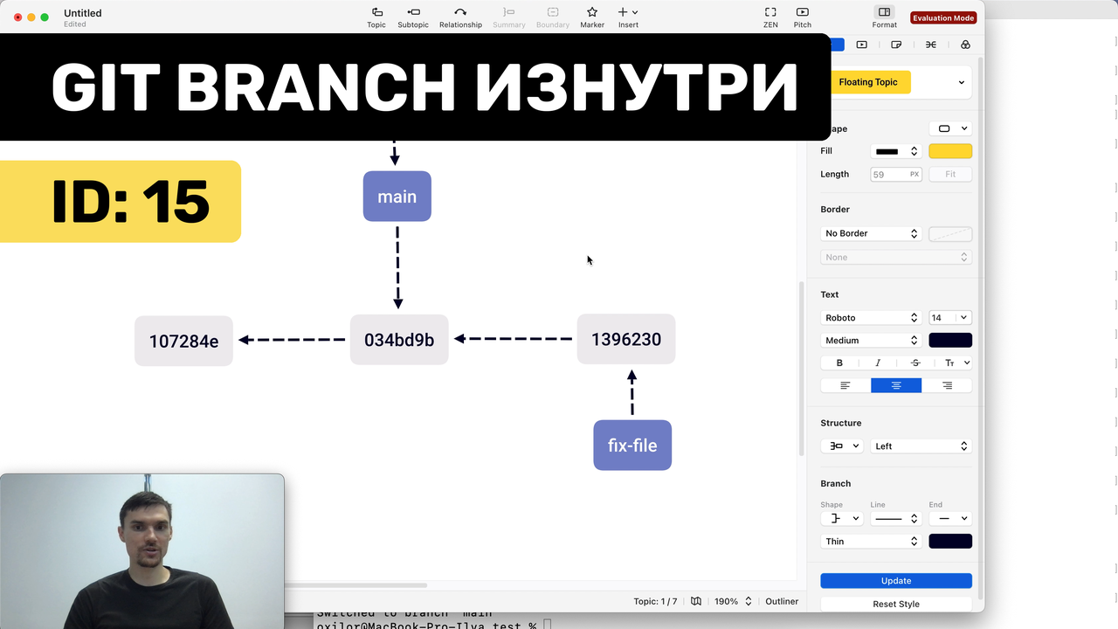Open the Branch End style dropdown
Viewport: 1118px width, 629px height.
click(x=950, y=518)
